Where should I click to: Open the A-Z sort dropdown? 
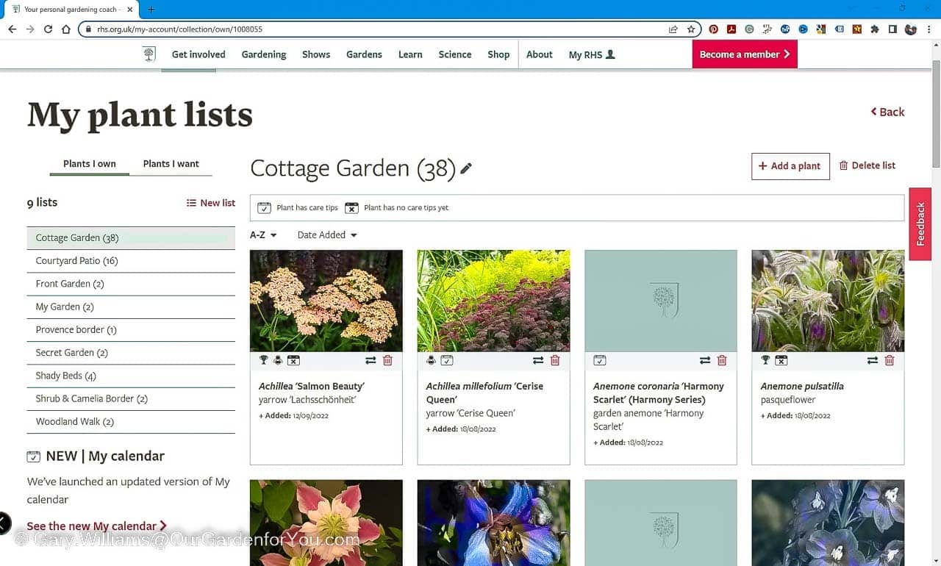263,235
